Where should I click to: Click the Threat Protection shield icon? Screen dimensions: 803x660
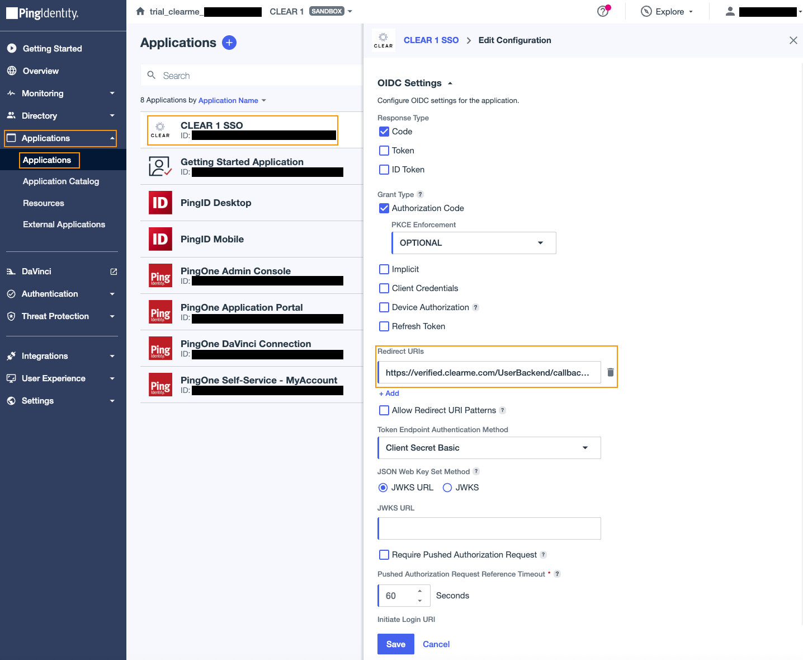pyautogui.click(x=11, y=316)
